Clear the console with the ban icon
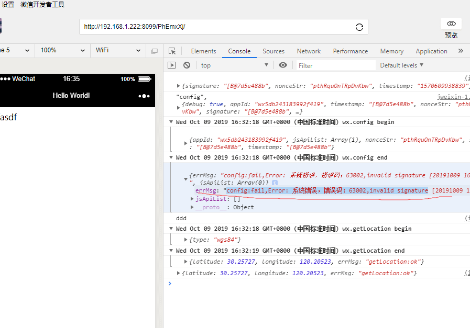This screenshot has width=470, height=328. [187, 65]
